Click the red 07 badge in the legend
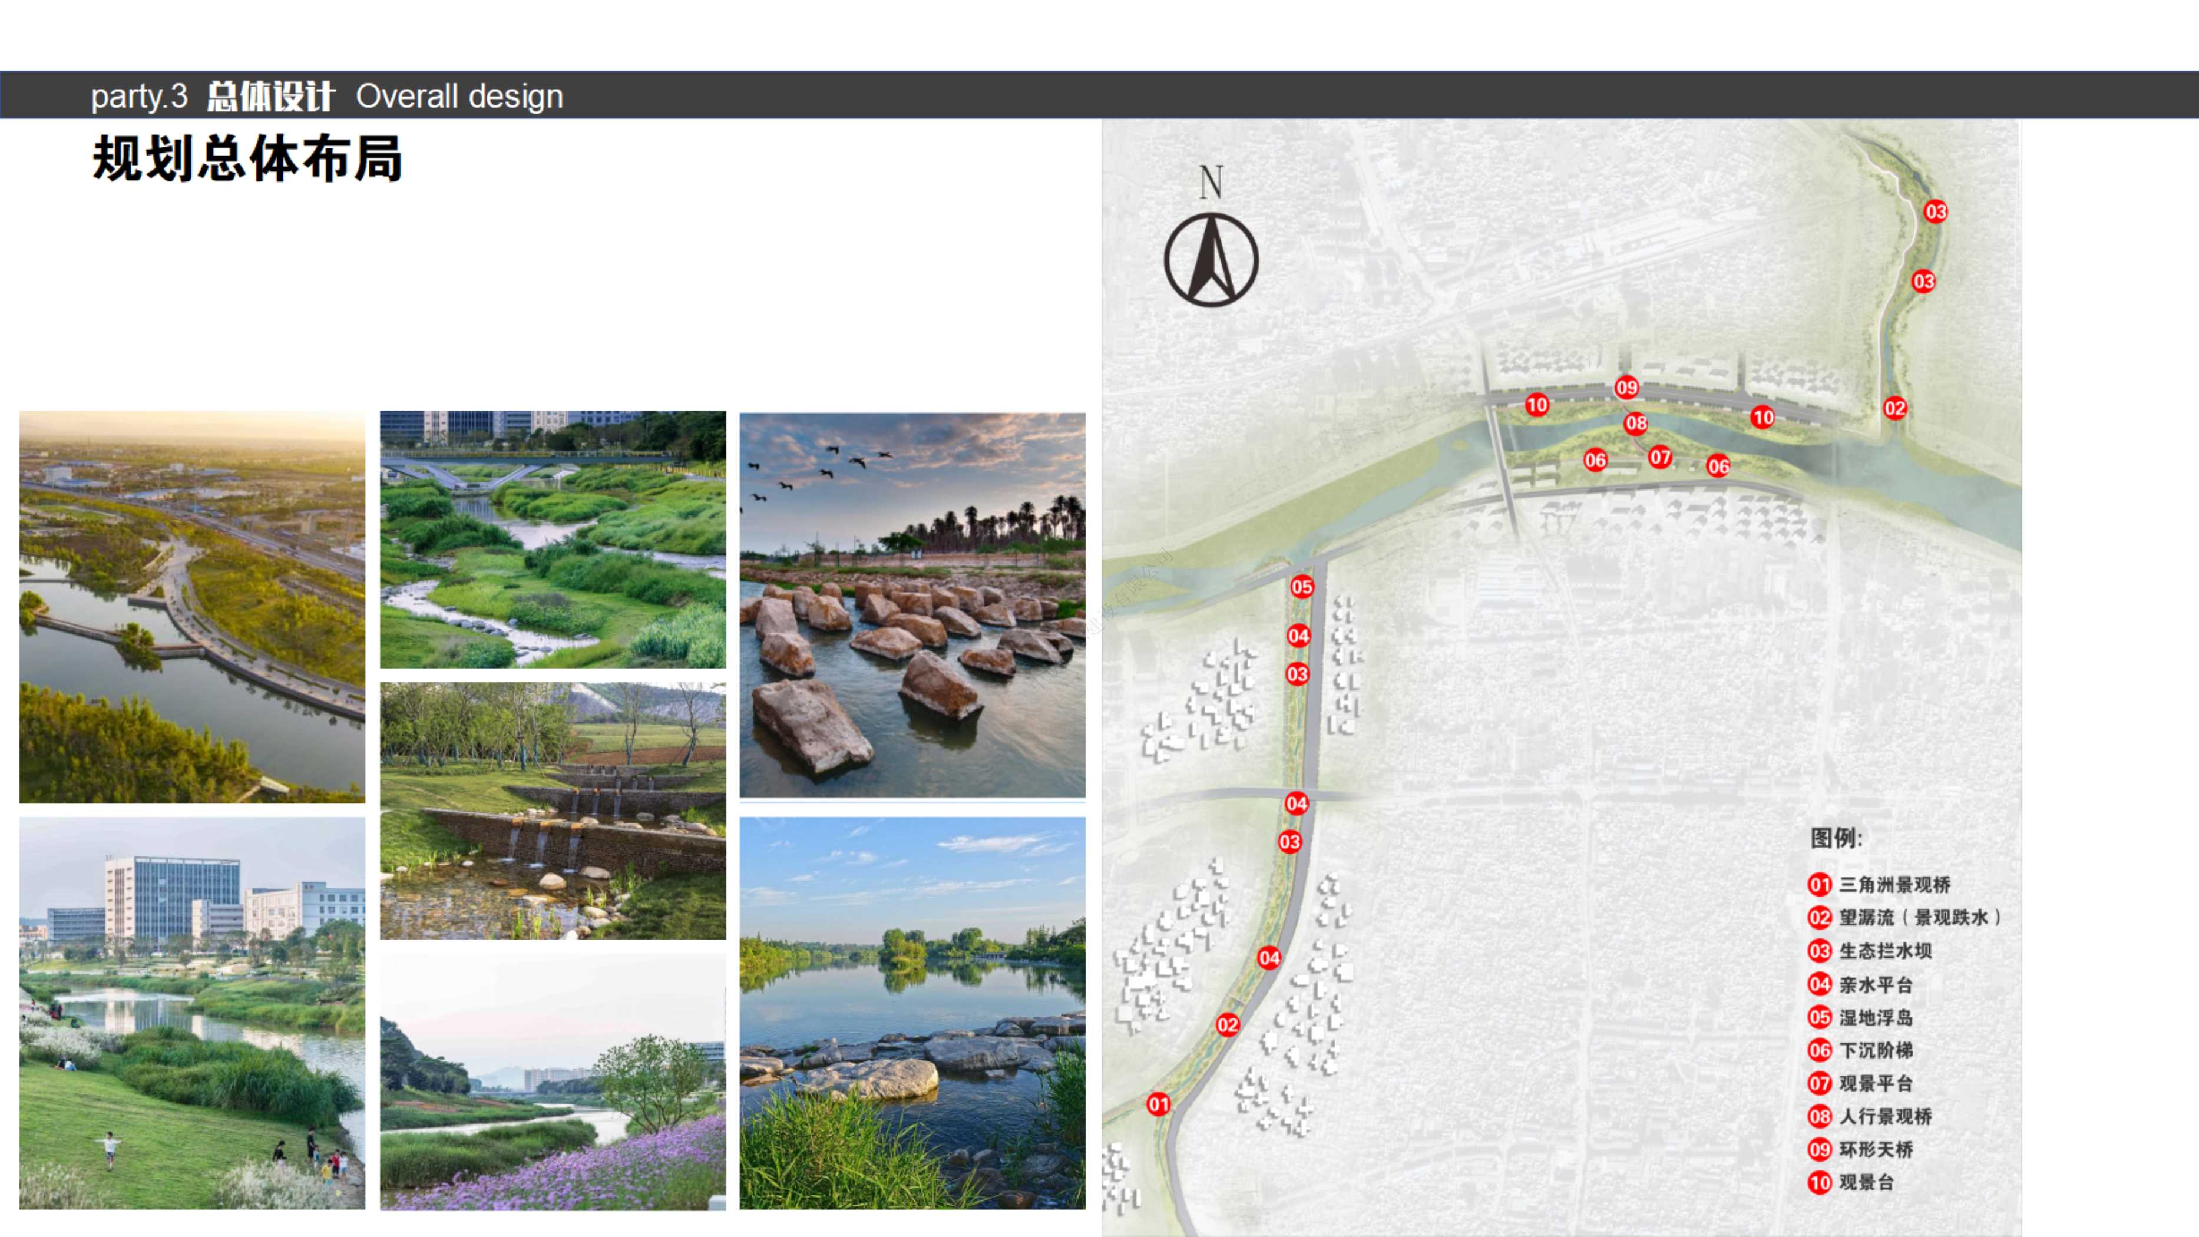Screen dimensions: 2199x1237 (1819, 1083)
